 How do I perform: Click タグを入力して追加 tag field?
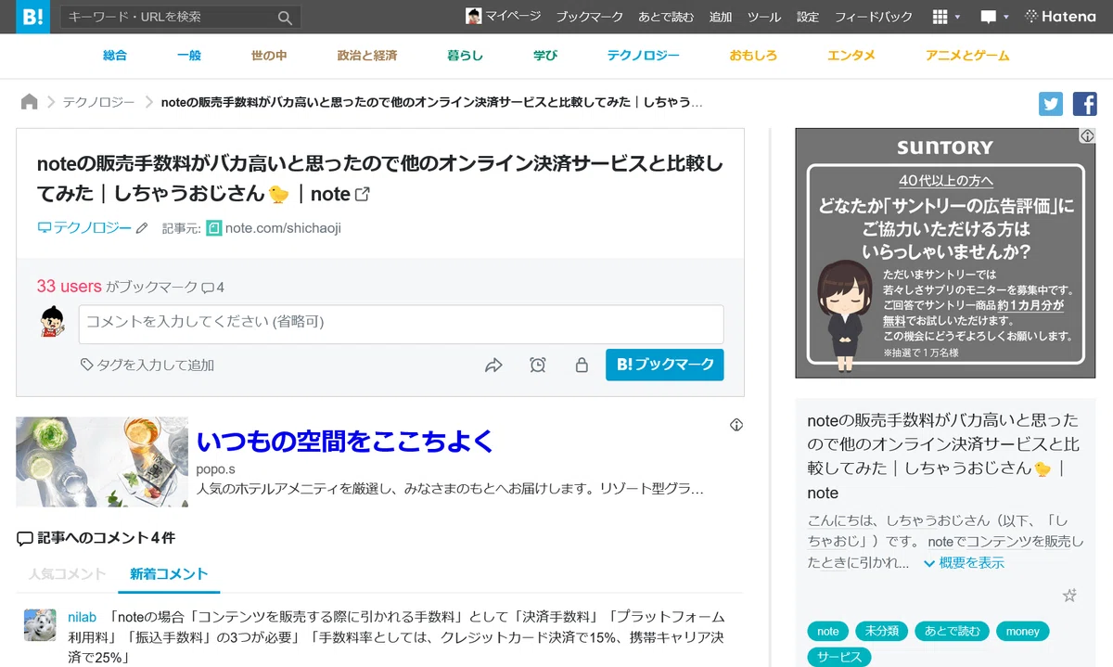(147, 366)
